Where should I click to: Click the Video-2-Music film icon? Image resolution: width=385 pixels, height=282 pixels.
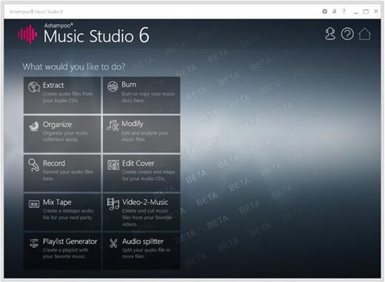[113, 204]
